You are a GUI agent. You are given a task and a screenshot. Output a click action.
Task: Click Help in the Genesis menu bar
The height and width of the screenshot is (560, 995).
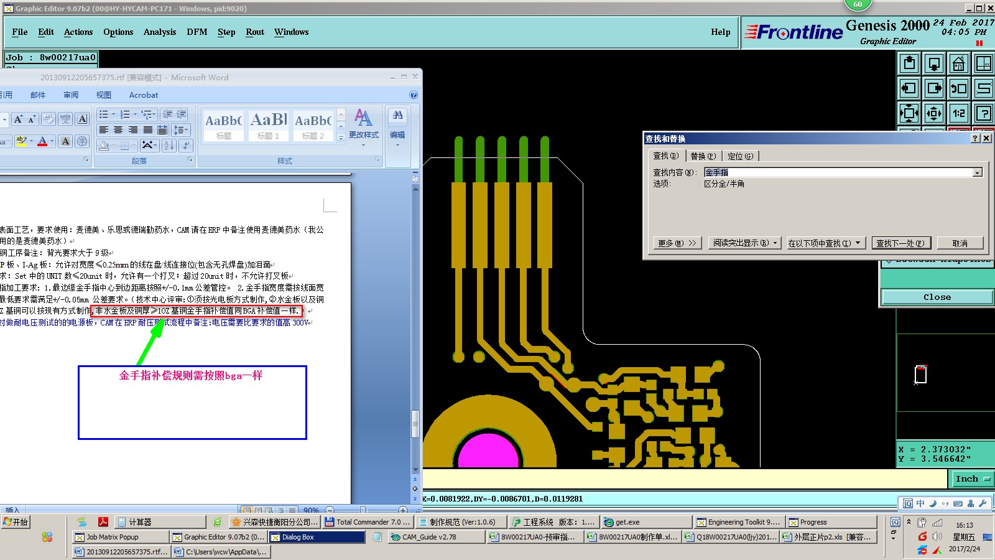coord(721,32)
